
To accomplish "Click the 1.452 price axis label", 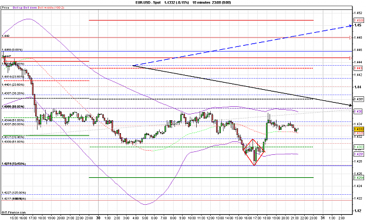I will (358, 13).
